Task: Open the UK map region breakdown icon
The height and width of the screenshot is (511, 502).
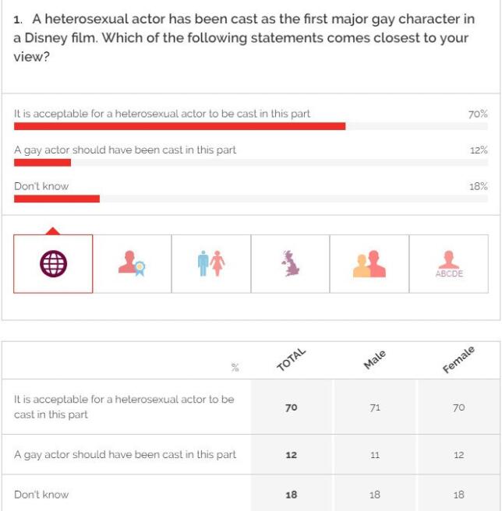Action: pos(291,264)
